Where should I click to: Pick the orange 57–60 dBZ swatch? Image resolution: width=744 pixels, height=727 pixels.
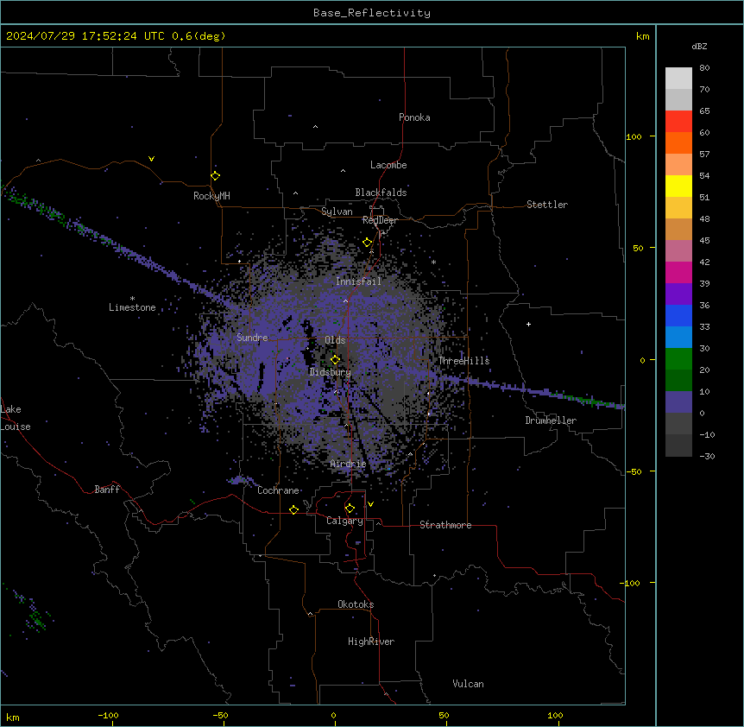(x=678, y=142)
